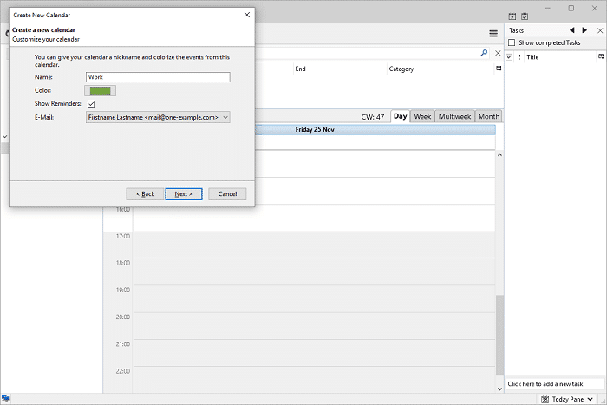Open the event list column picker
The image size is (607, 405).
[x=498, y=69]
